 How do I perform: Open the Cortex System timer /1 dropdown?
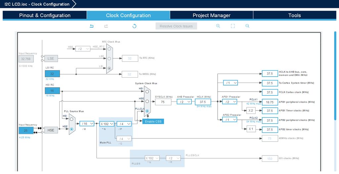tap(230, 83)
